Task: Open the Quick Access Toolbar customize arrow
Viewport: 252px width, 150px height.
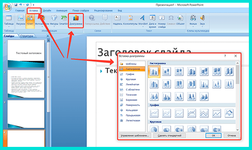Action: [34, 5]
